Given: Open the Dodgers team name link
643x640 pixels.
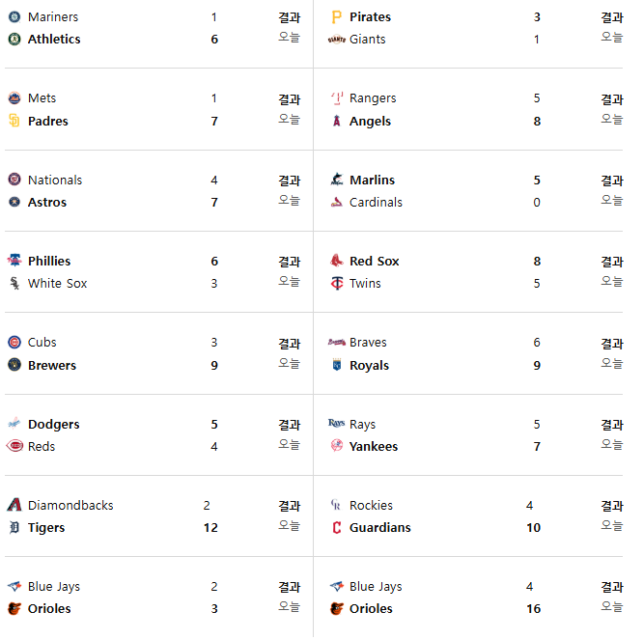Looking at the screenshot, I should [54, 425].
